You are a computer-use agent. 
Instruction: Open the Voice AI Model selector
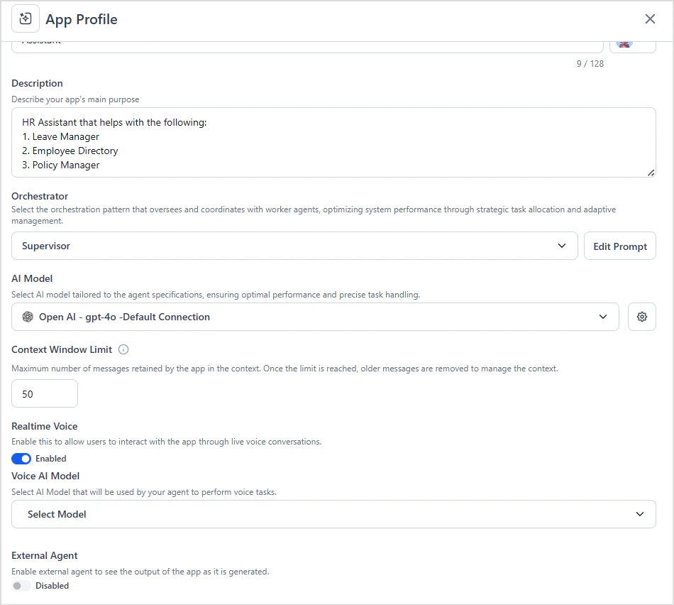[333, 514]
